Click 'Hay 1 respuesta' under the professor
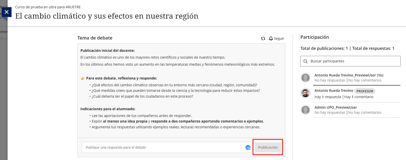This screenshot has width=406, height=160. click(327, 97)
